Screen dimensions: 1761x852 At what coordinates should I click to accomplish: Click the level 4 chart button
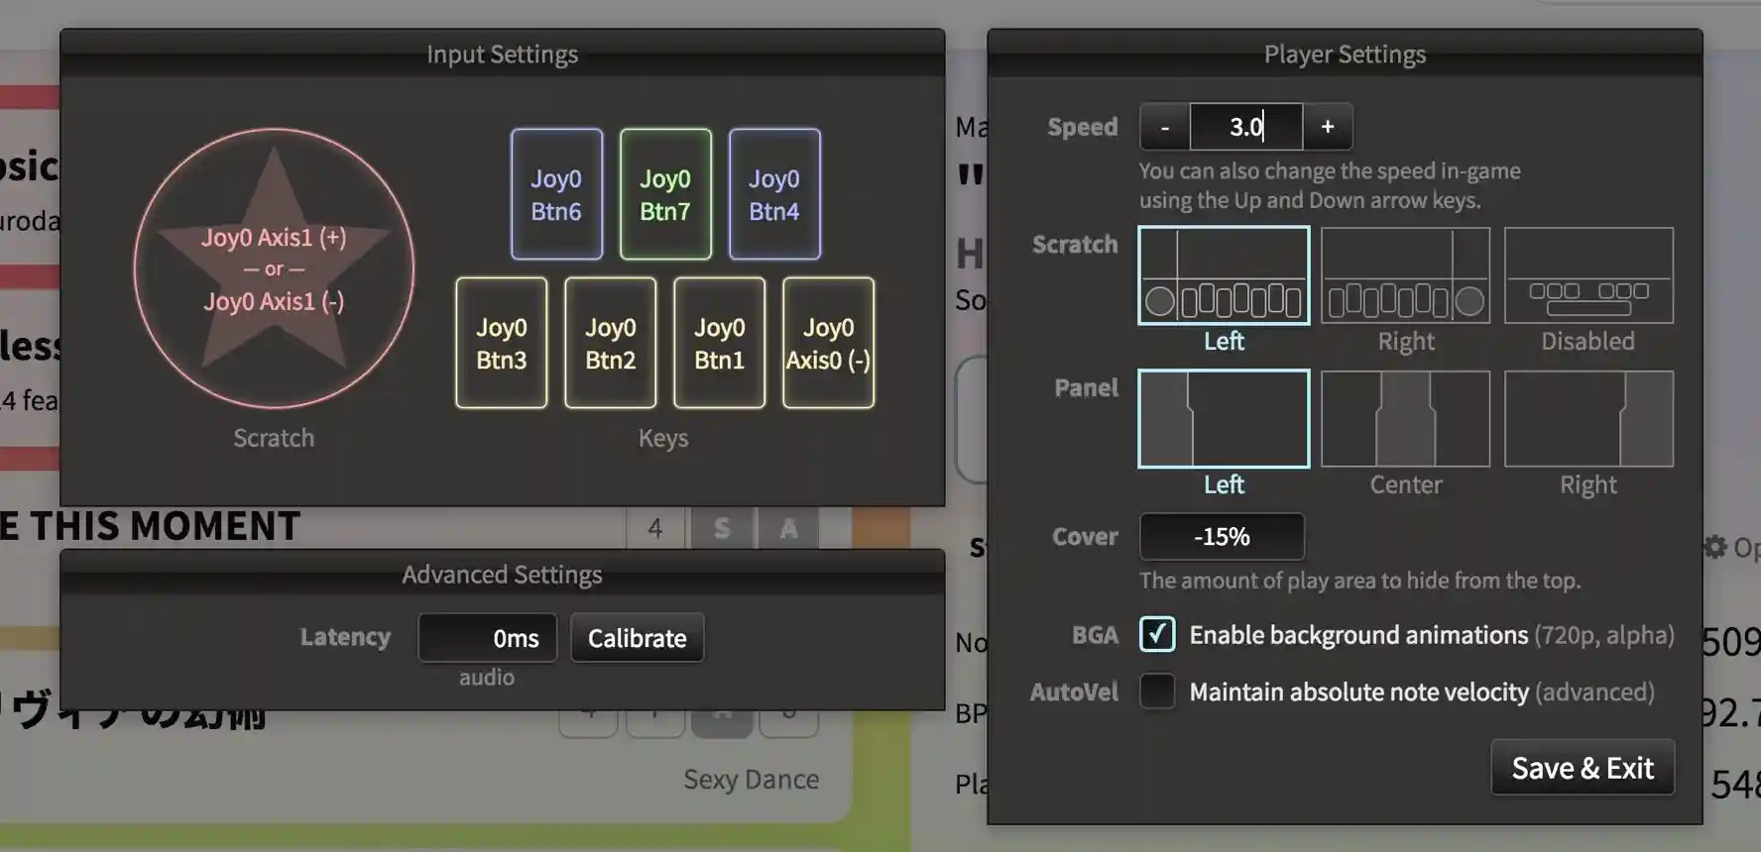click(655, 528)
